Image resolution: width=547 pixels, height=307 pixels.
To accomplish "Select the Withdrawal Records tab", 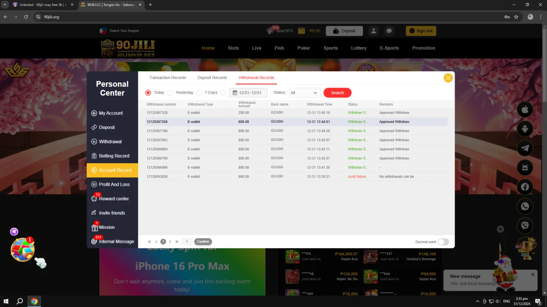I will click(x=256, y=78).
